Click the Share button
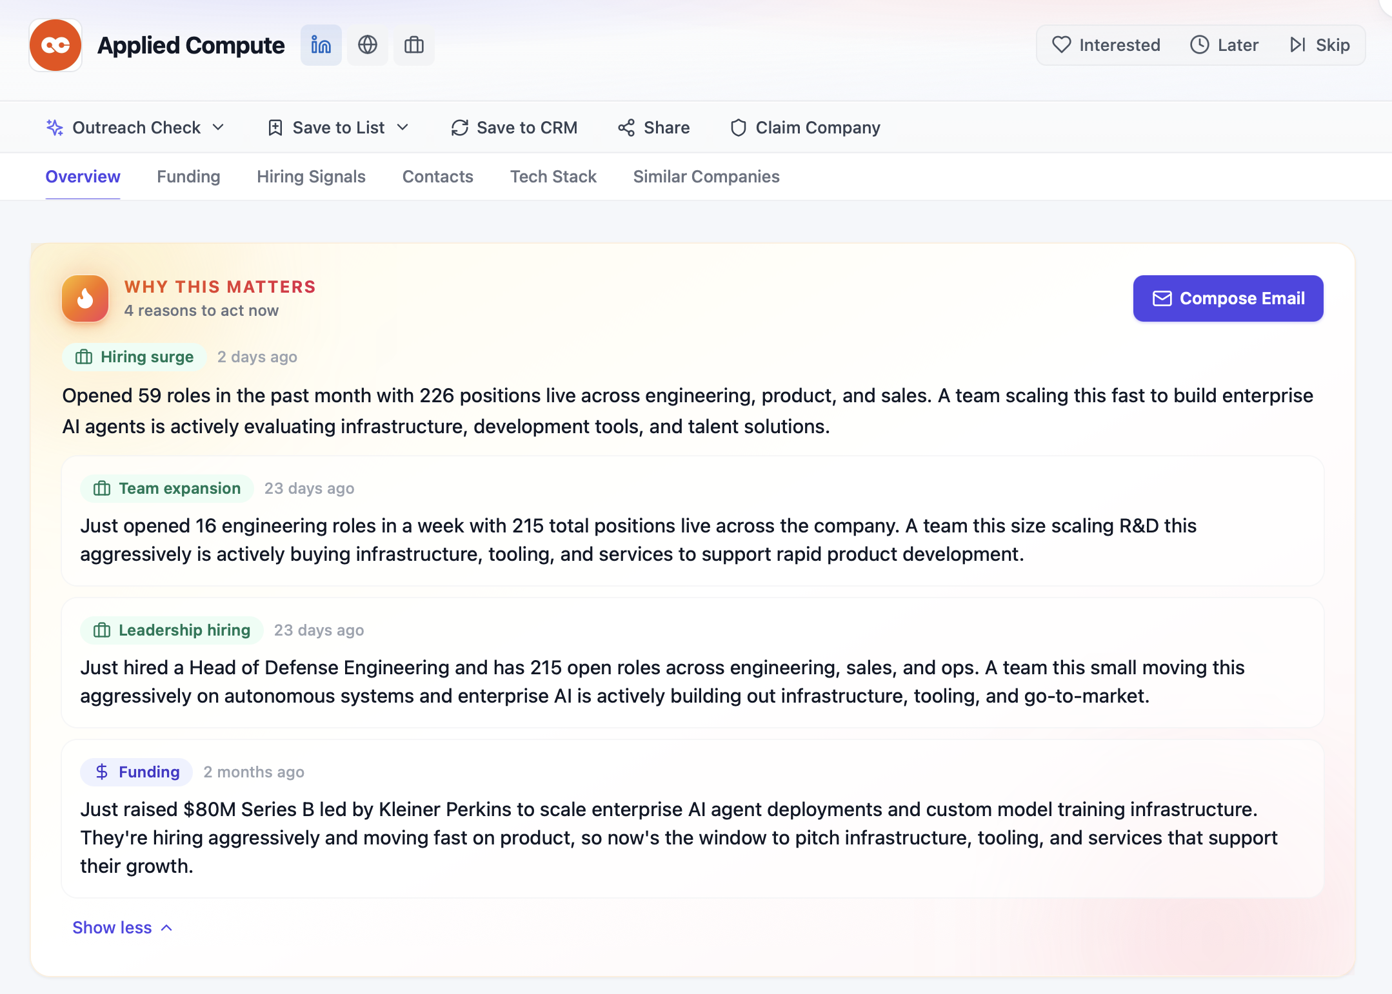This screenshot has height=994, width=1392. click(653, 128)
